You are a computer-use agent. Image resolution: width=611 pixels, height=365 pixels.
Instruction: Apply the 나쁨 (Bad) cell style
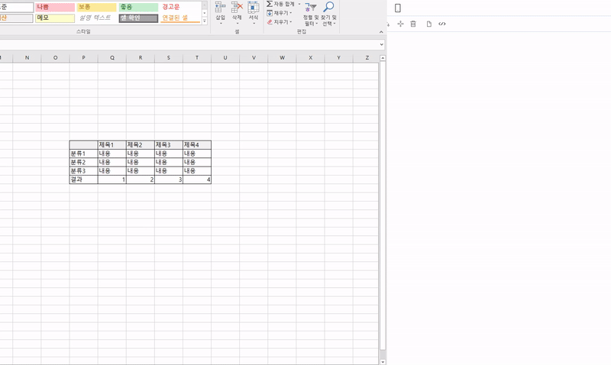pos(55,6)
